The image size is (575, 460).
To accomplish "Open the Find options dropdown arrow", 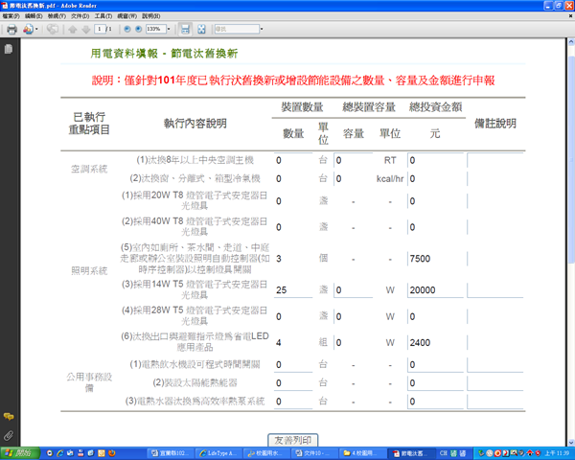I will click(262, 29).
